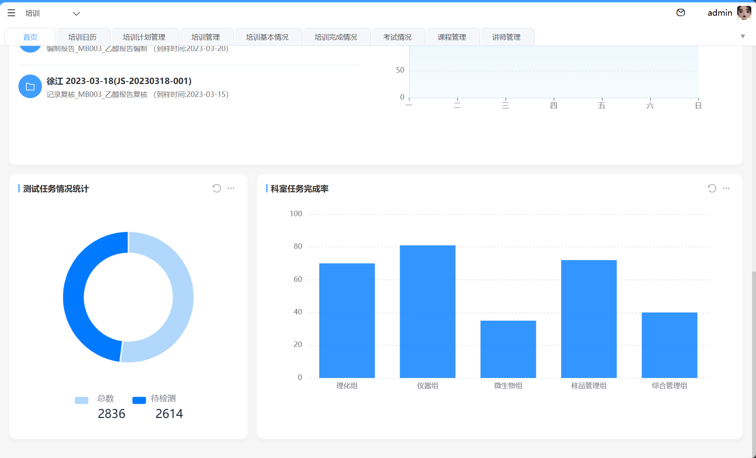Click the 微生物组 axis label
This screenshot has width=756, height=458.
coord(508,386)
